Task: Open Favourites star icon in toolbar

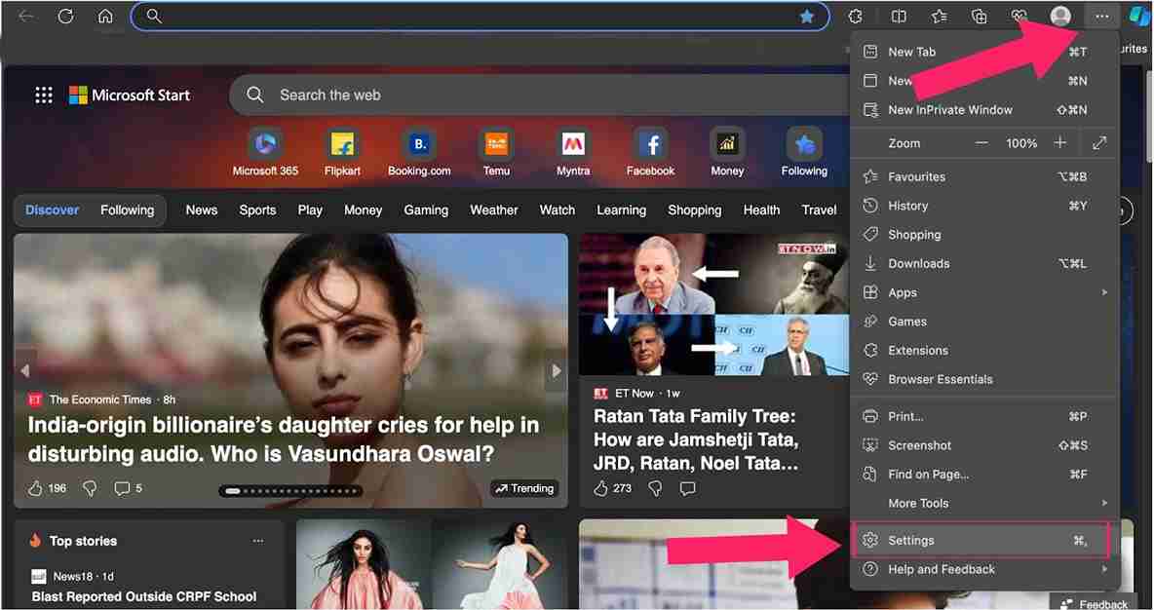Action: coord(940,17)
